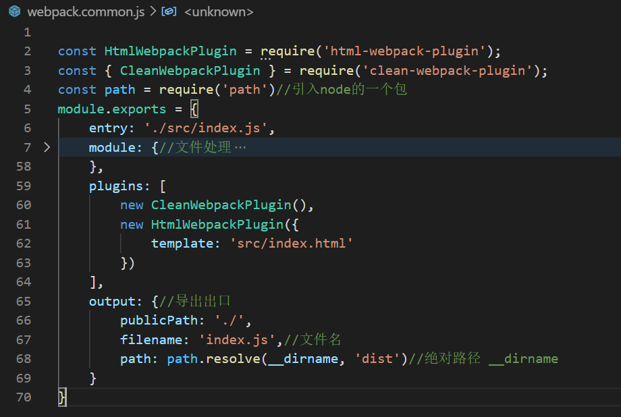Click the breadcrumb chevron after webpack.common.js
The width and height of the screenshot is (621, 417).
(153, 11)
